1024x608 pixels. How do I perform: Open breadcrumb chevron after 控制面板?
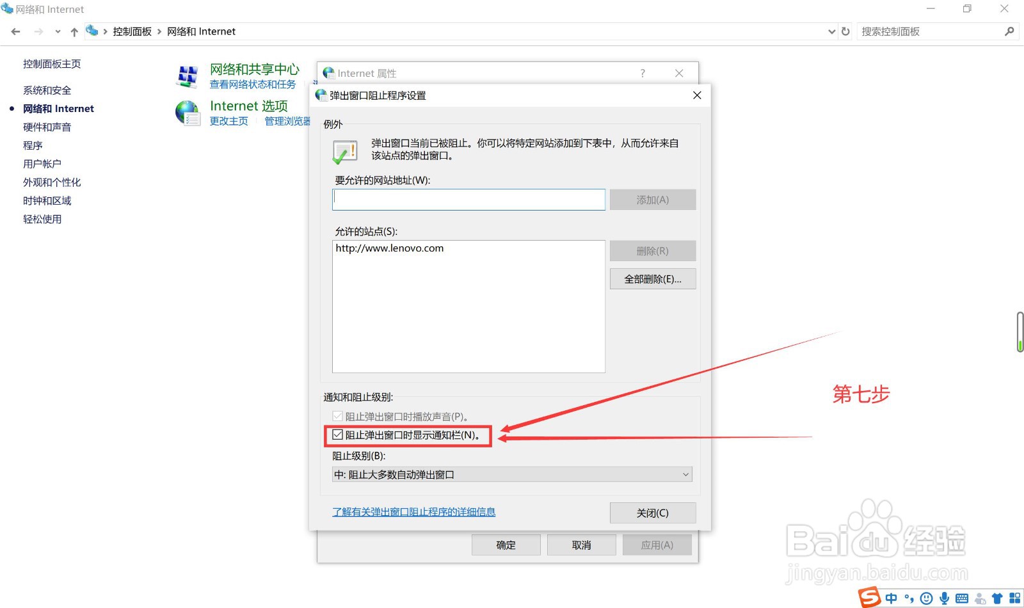[x=158, y=31]
